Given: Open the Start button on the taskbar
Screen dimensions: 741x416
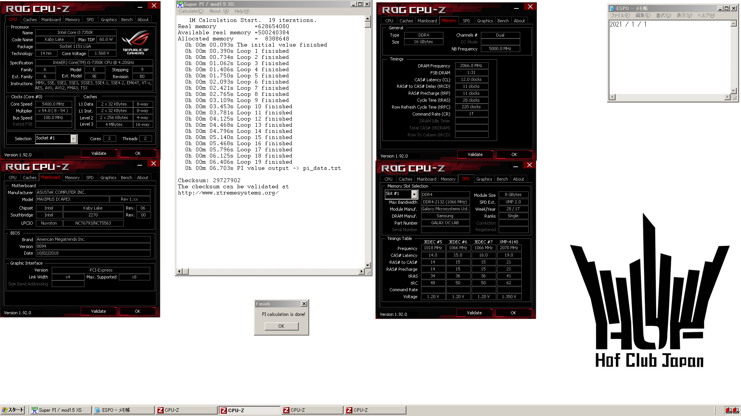Looking at the screenshot, I should (x=13, y=410).
